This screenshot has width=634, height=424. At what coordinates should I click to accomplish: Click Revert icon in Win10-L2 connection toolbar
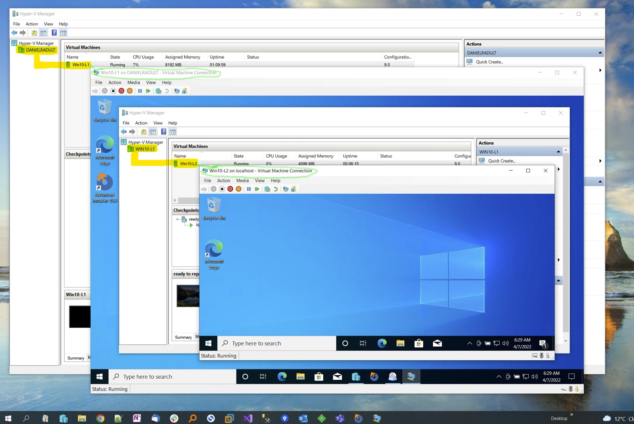coord(276,189)
